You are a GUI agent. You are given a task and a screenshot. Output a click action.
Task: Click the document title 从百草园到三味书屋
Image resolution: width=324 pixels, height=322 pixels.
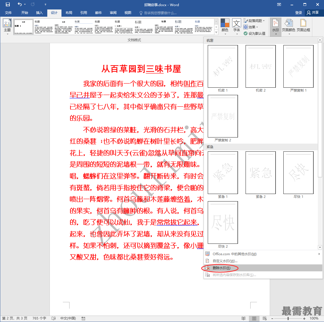point(141,69)
